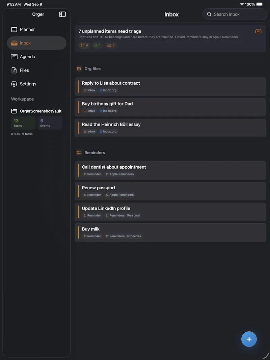Image resolution: width=270 pixels, height=360 pixels.
Task: Click the 9:52 AM clock
Action: point(13,4)
